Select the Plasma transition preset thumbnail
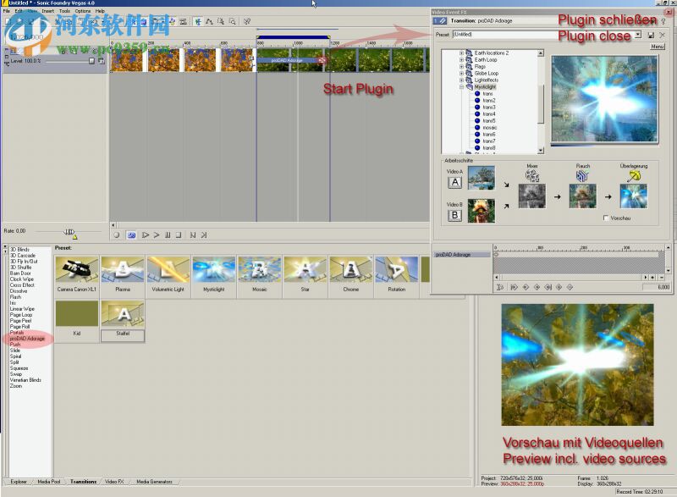This screenshot has height=497, width=677. tap(123, 269)
